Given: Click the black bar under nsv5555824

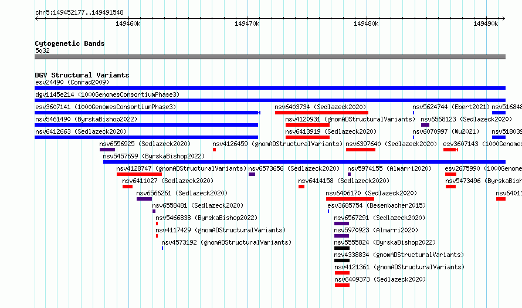Looking at the screenshot, I should 342,248.
